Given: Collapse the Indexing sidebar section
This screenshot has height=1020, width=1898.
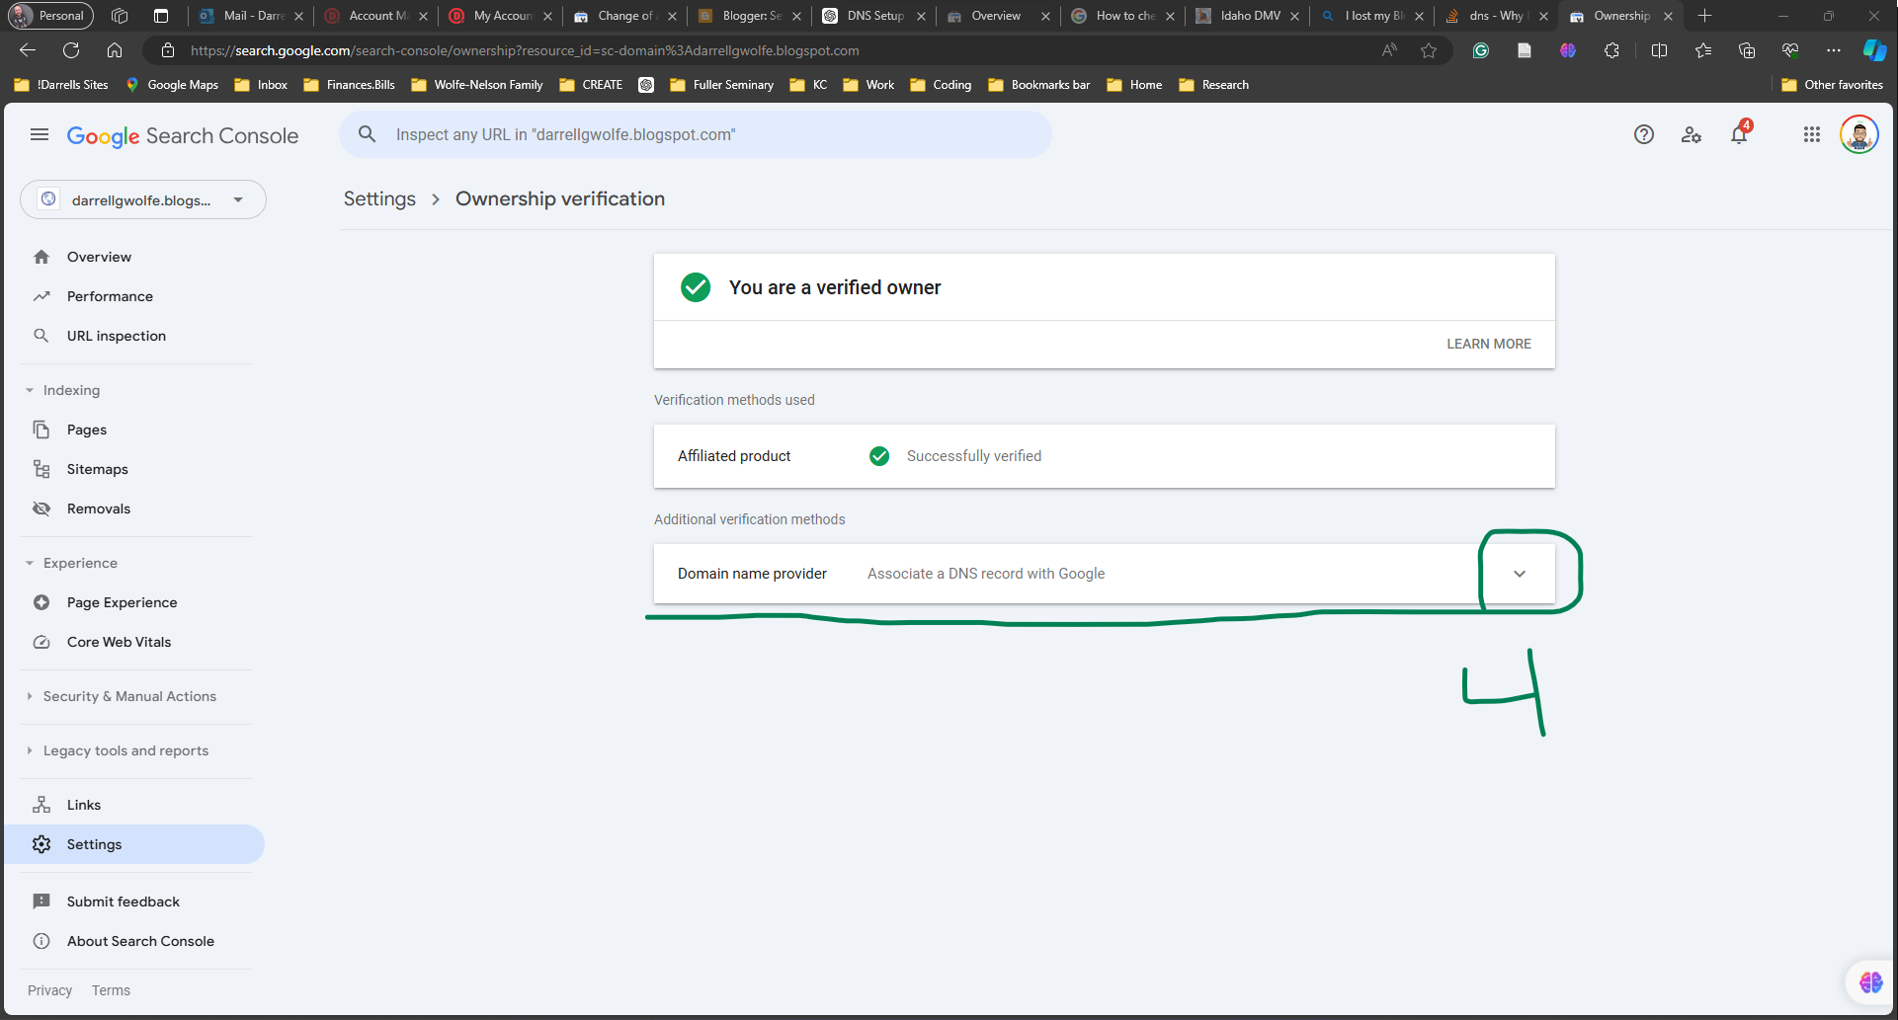Looking at the screenshot, I should pyautogui.click(x=31, y=390).
